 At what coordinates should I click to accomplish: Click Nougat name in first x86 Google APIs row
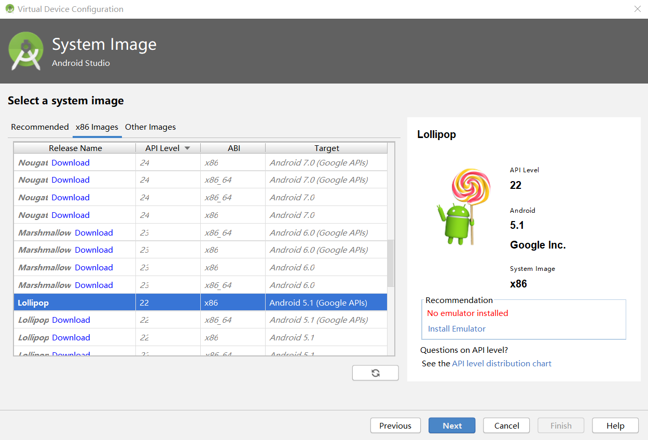33,162
